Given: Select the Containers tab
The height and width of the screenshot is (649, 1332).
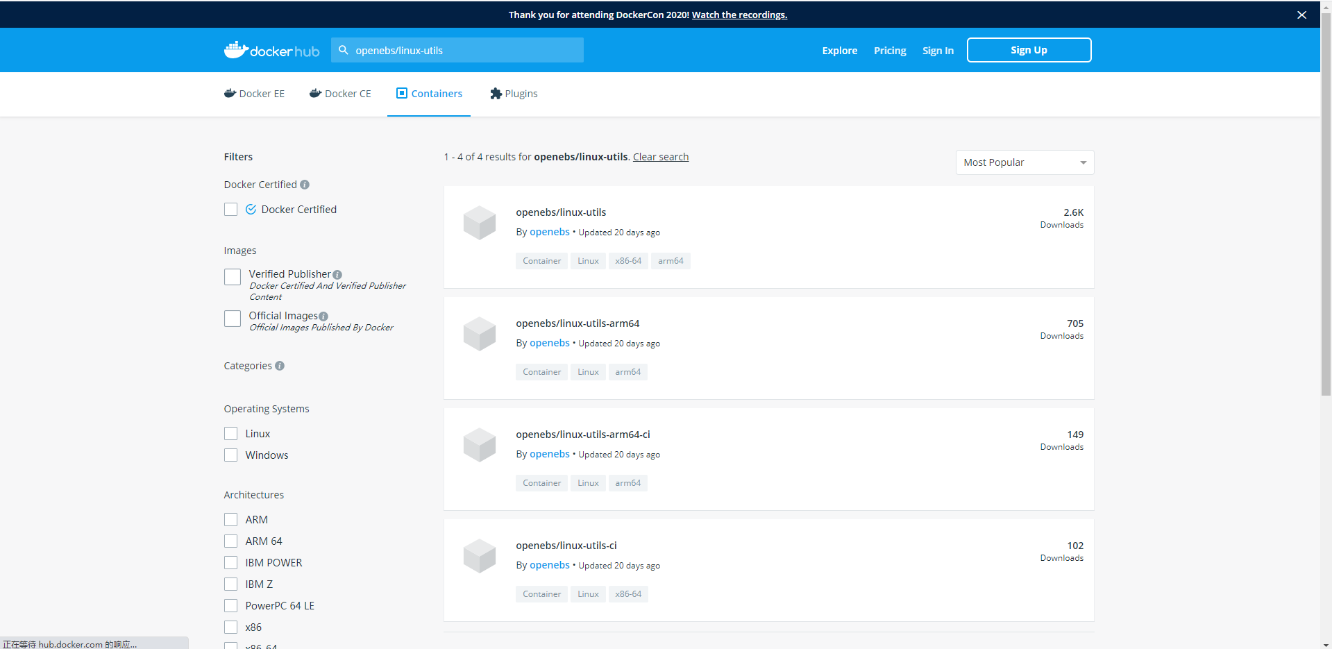Looking at the screenshot, I should [429, 94].
